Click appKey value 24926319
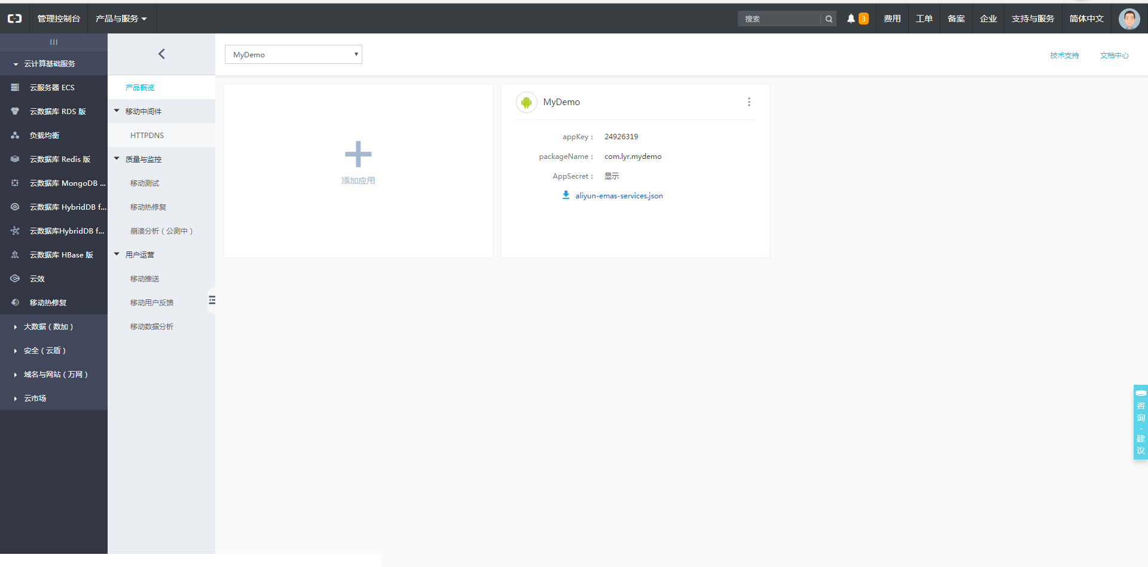Image resolution: width=1148 pixels, height=567 pixels. pos(621,137)
